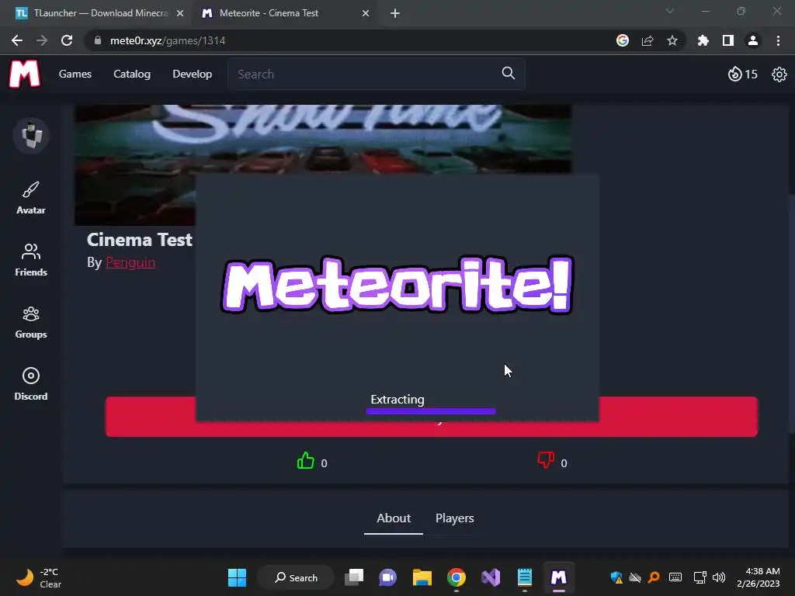
Task: Open Visual Studio from taskbar
Action: point(491,577)
